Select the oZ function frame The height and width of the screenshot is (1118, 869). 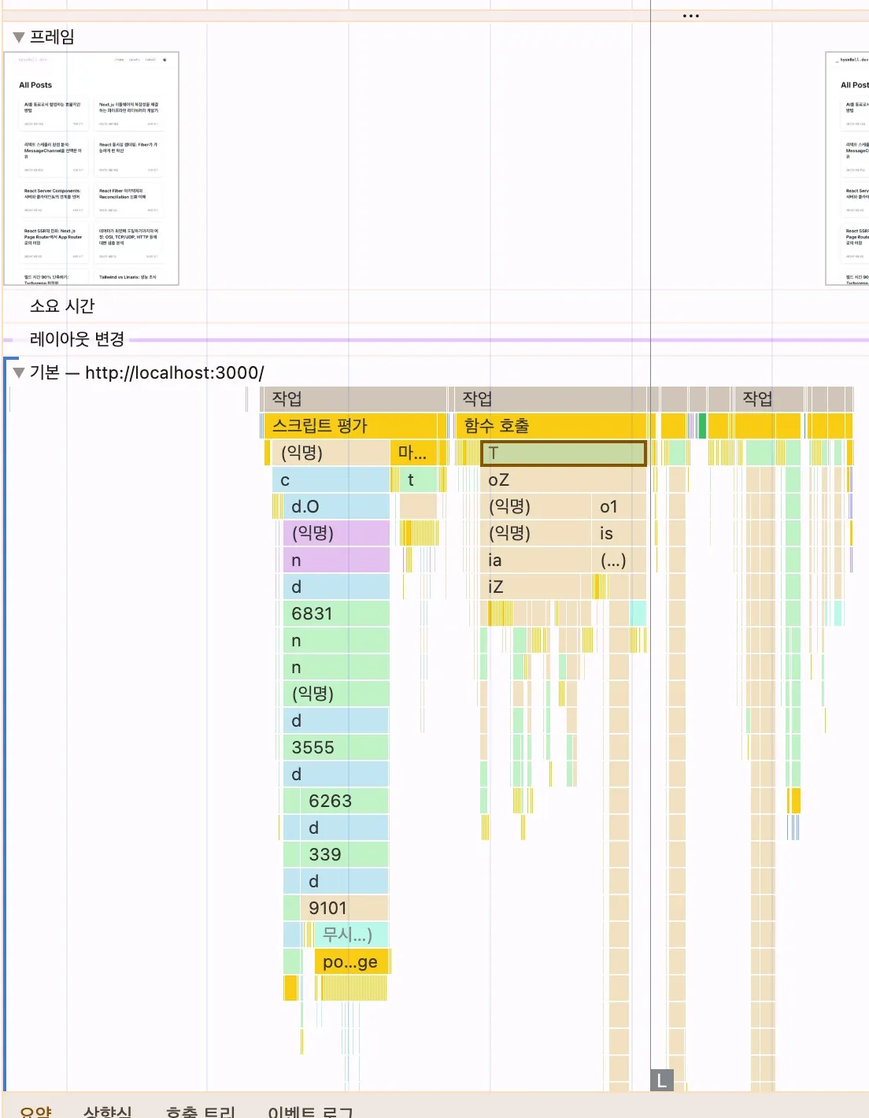click(564, 479)
